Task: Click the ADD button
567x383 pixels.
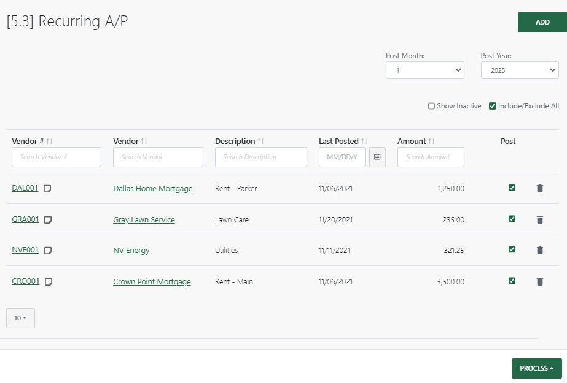Action: pyautogui.click(x=542, y=21)
